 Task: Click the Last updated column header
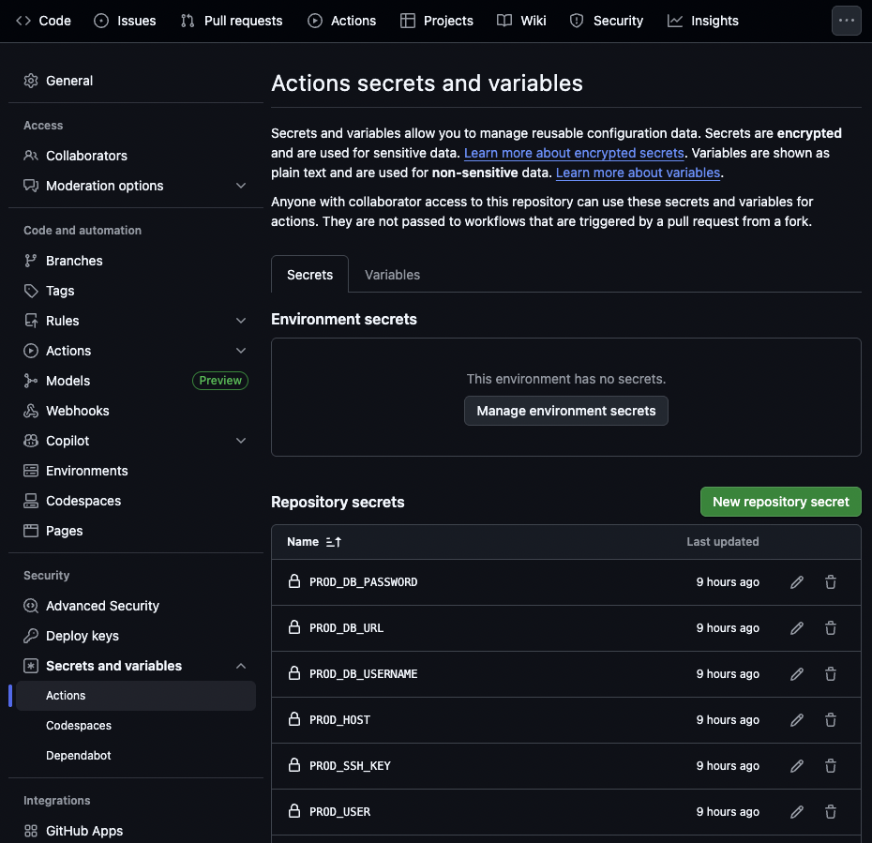(x=722, y=542)
